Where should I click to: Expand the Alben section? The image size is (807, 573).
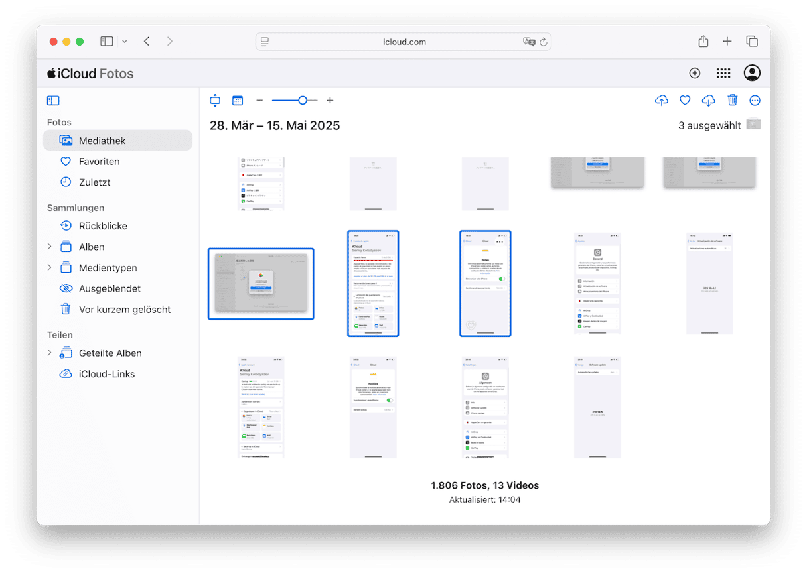pos(49,247)
